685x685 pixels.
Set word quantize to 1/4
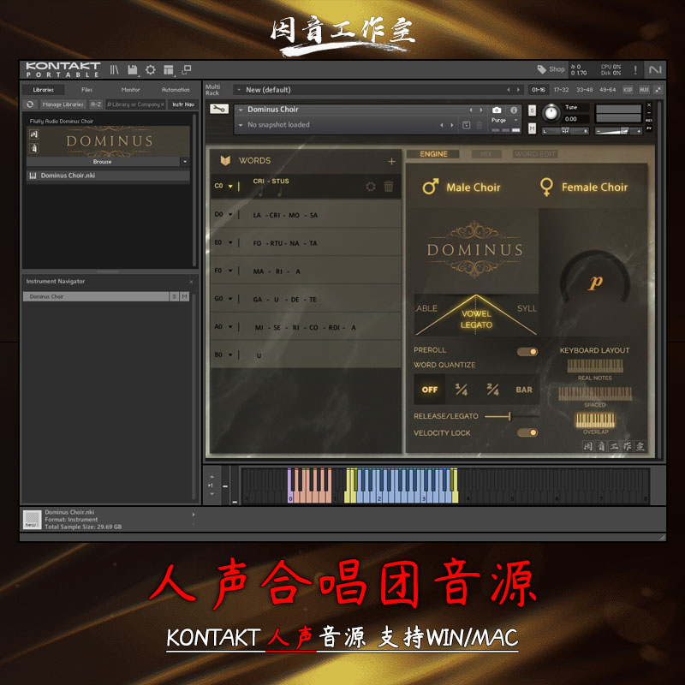(x=462, y=390)
